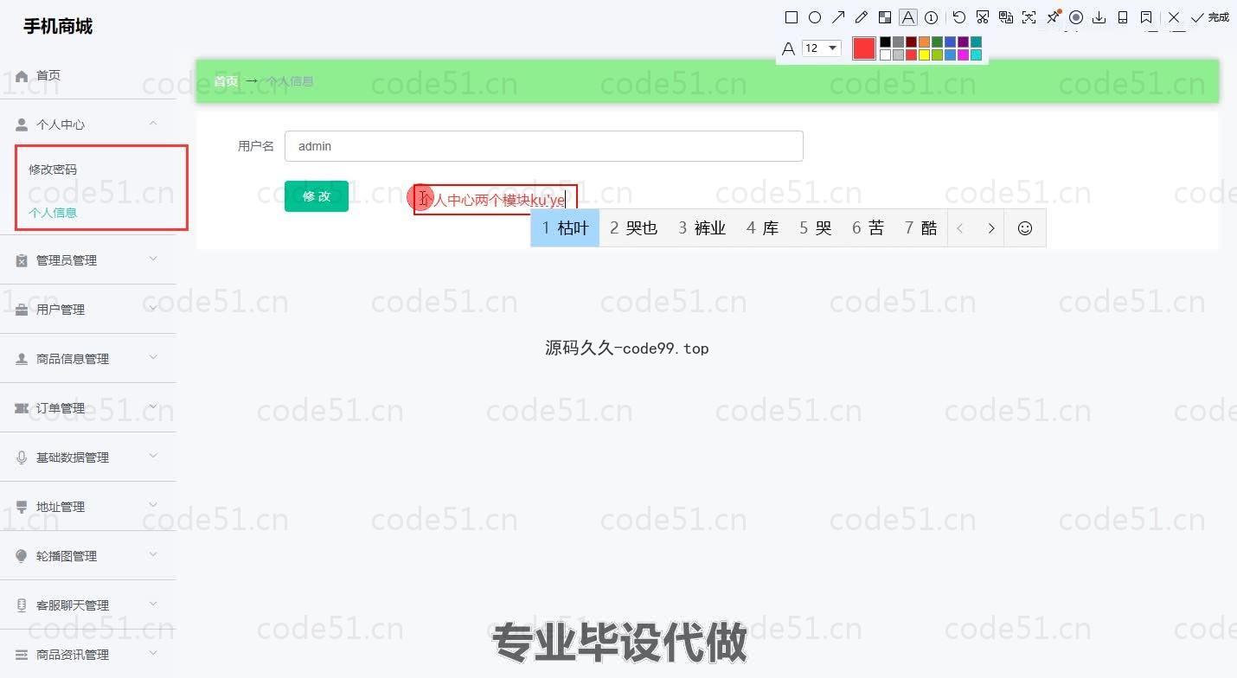Click the 完成 done button
The image size is (1237, 678).
point(1210,17)
